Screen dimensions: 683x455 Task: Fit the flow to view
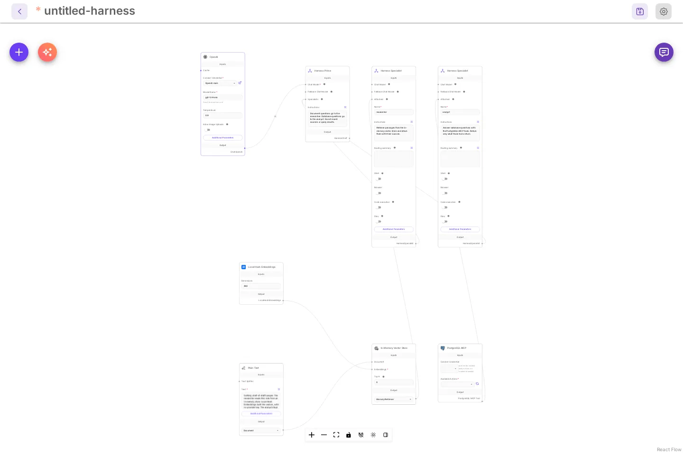point(336,435)
